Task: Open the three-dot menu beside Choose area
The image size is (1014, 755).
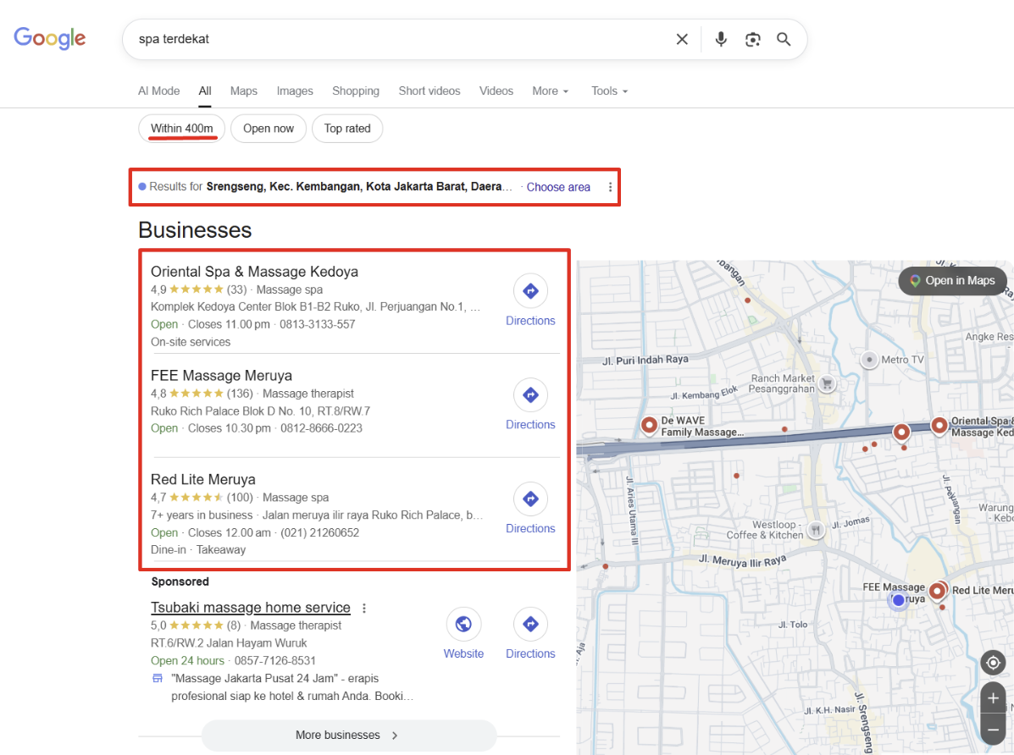Action: [610, 187]
